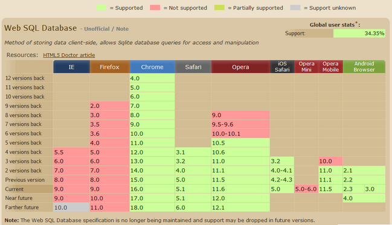The width and height of the screenshot is (392, 225).
Task: Select the Safari column header
Action: [193, 67]
